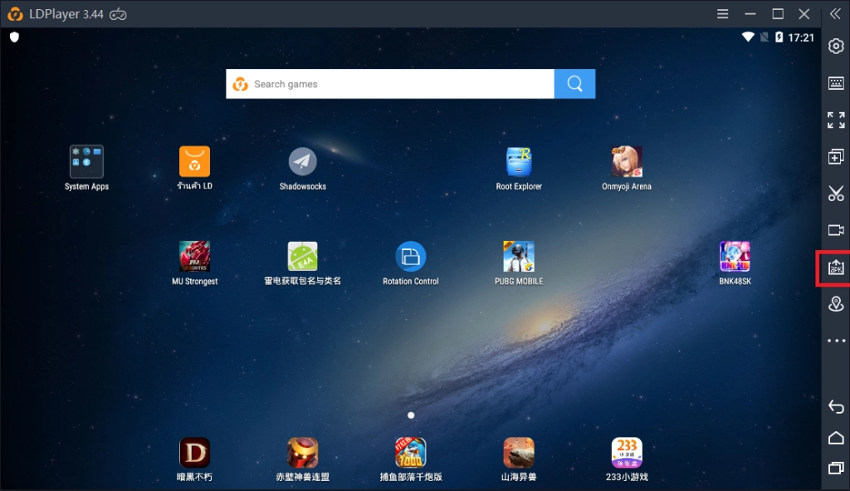Image resolution: width=850 pixels, height=491 pixels.
Task: Click the shield icon in status bar
Action: tap(15, 37)
